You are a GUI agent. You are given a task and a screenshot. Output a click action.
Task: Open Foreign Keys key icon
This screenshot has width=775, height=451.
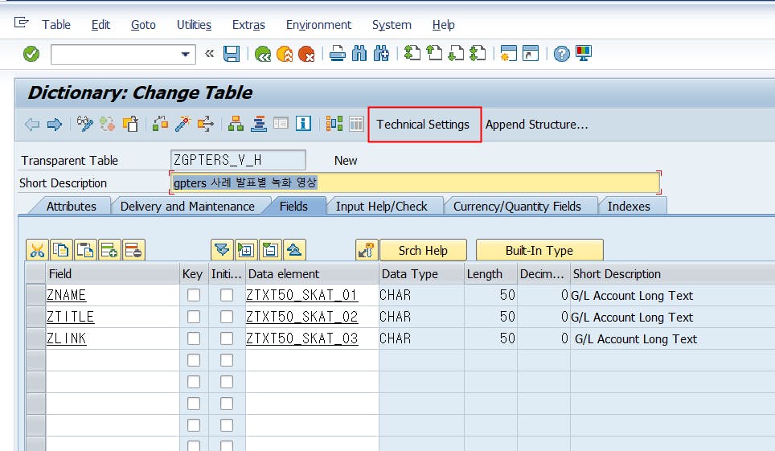(367, 250)
